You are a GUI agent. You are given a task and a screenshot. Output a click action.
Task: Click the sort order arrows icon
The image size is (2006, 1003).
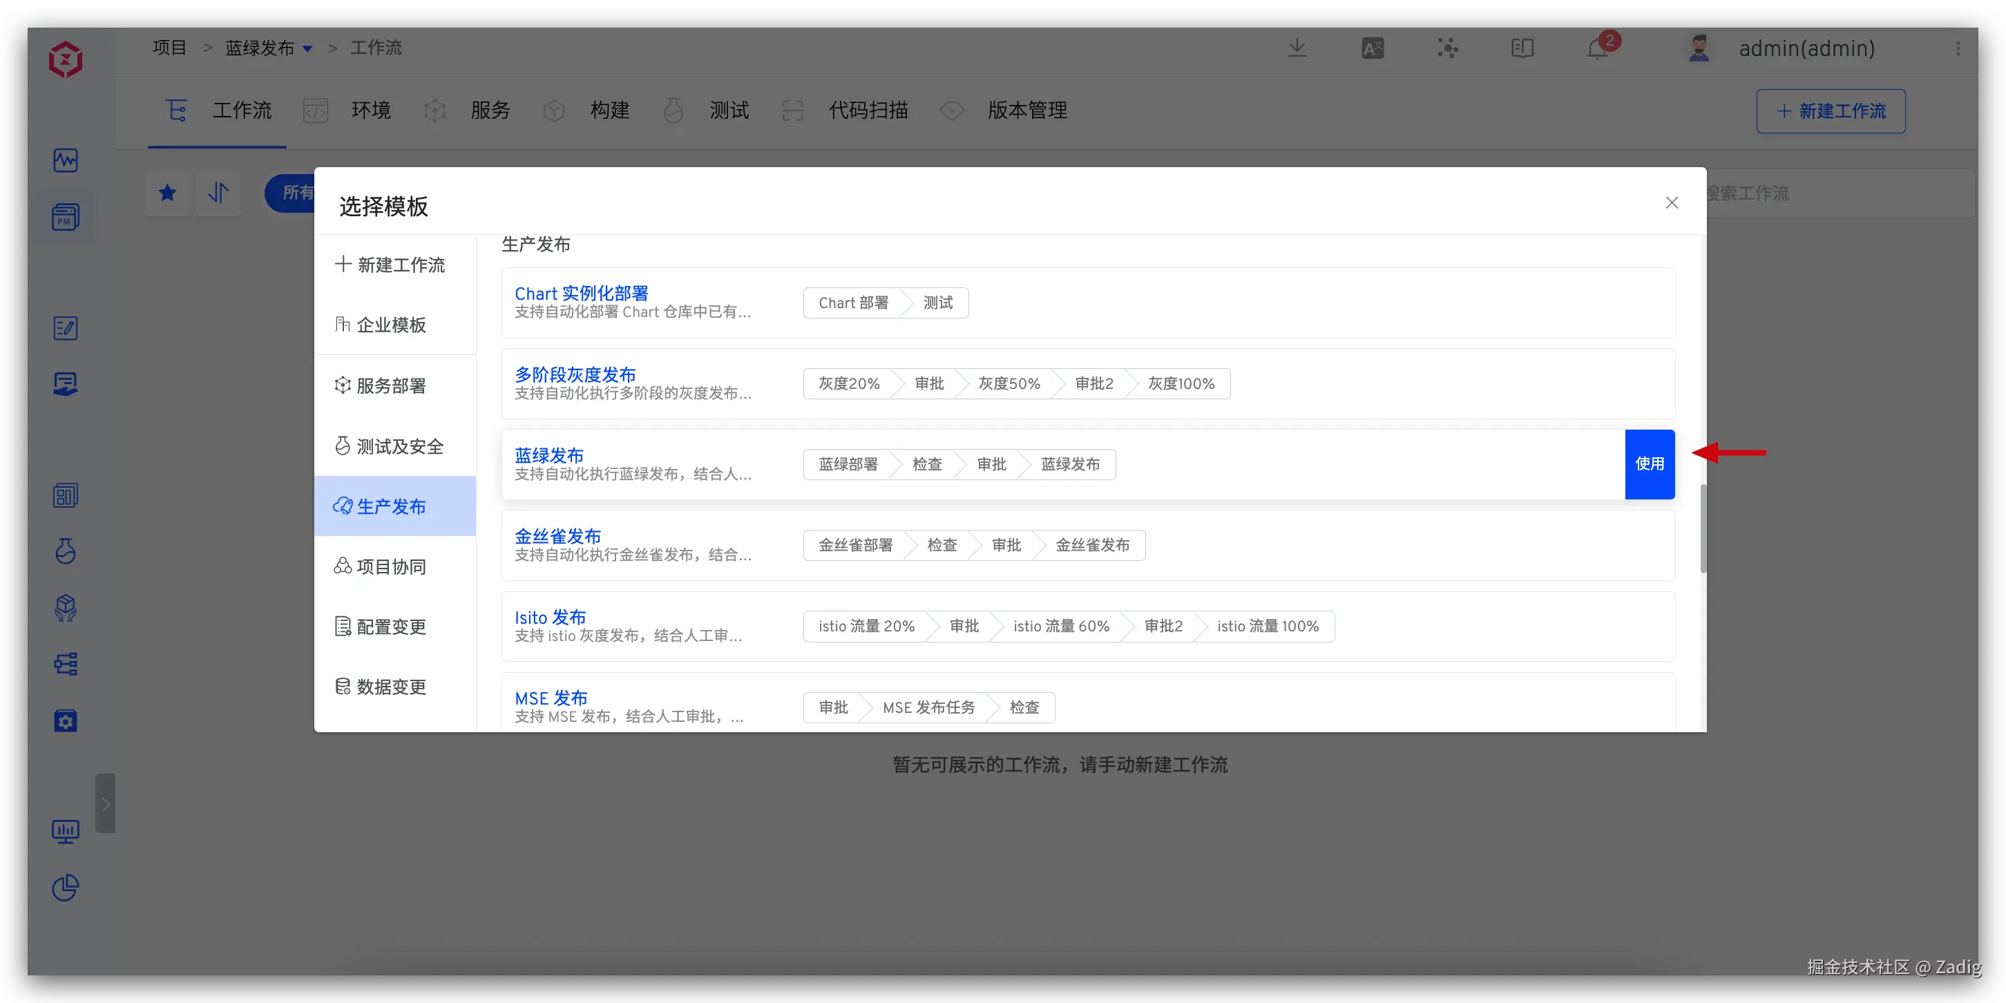tap(219, 192)
